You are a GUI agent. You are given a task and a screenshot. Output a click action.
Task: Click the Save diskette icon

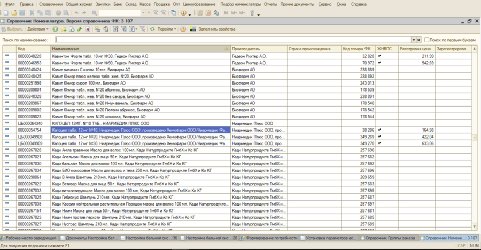click(x=22, y=13)
